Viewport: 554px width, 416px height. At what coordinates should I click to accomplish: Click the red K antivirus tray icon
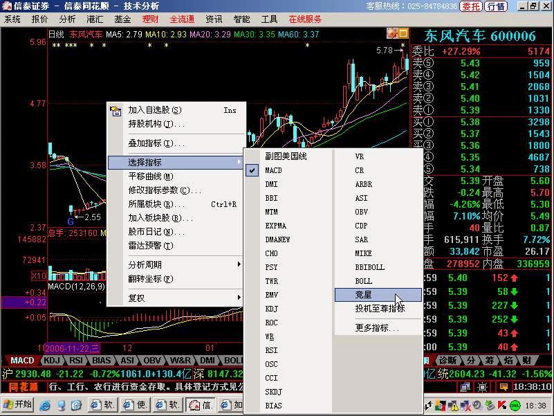(501, 406)
